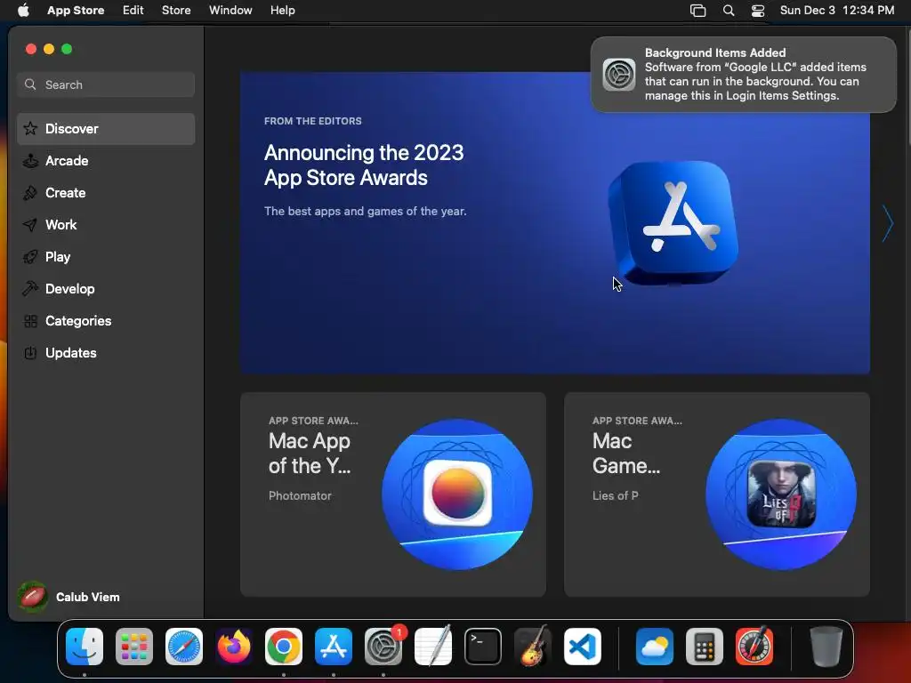The image size is (911, 683).
Task: Open Terminal from the Dock
Action: click(x=483, y=647)
